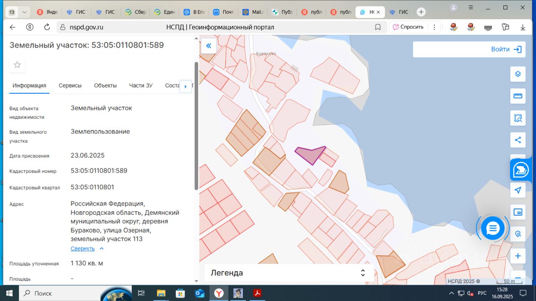Open the chat assistant bubble
Screen dimensions: 536x301
[492, 228]
